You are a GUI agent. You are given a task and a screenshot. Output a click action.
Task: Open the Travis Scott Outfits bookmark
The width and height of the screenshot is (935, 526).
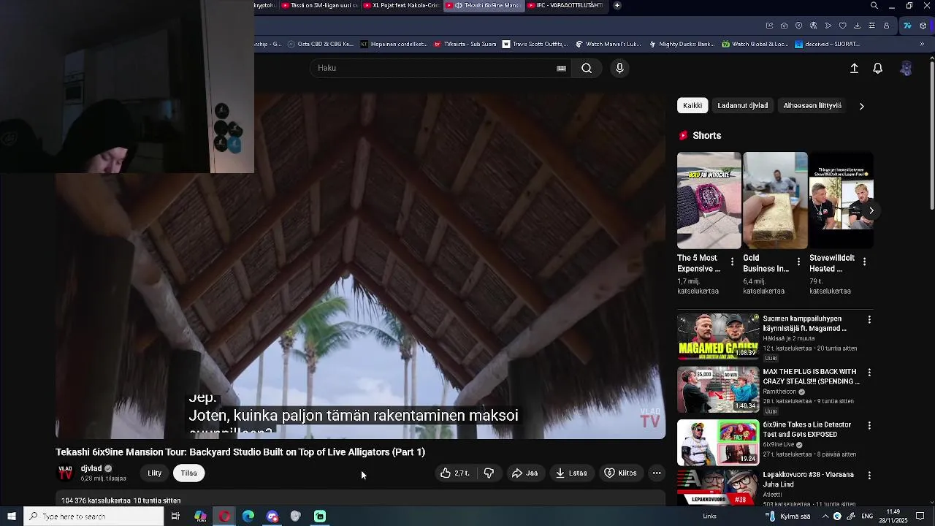click(534, 44)
